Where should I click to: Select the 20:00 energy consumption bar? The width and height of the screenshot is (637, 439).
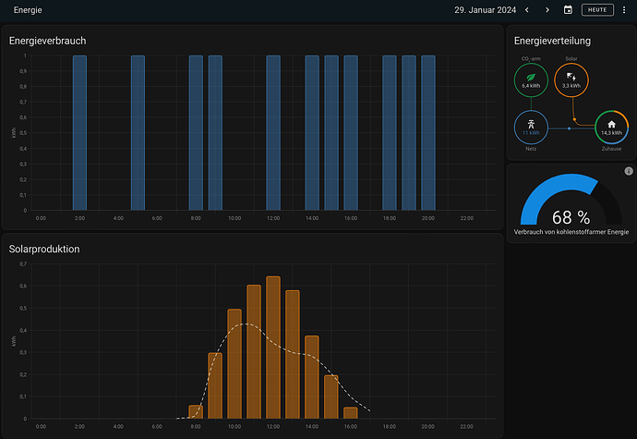428,132
